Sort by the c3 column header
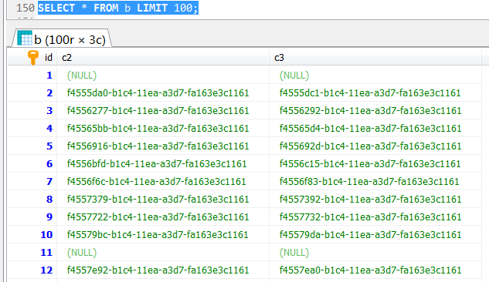Viewport: 489px width, 282px height. (375, 58)
